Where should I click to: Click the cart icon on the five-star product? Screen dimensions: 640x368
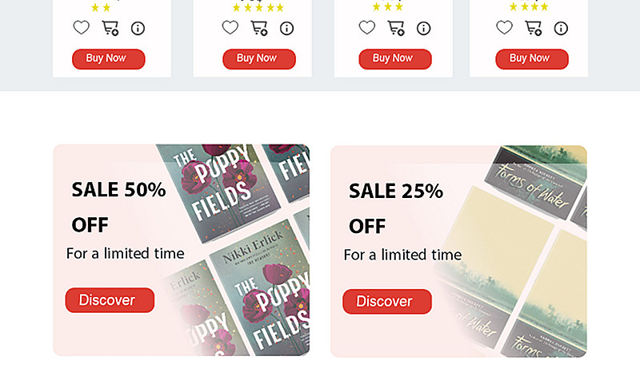coord(259,29)
